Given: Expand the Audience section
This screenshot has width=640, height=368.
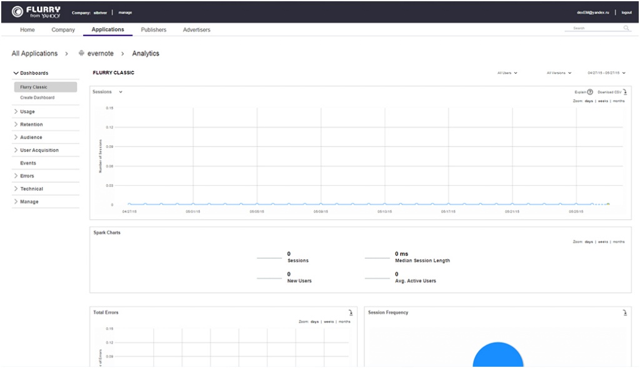Looking at the screenshot, I should [x=16, y=137].
